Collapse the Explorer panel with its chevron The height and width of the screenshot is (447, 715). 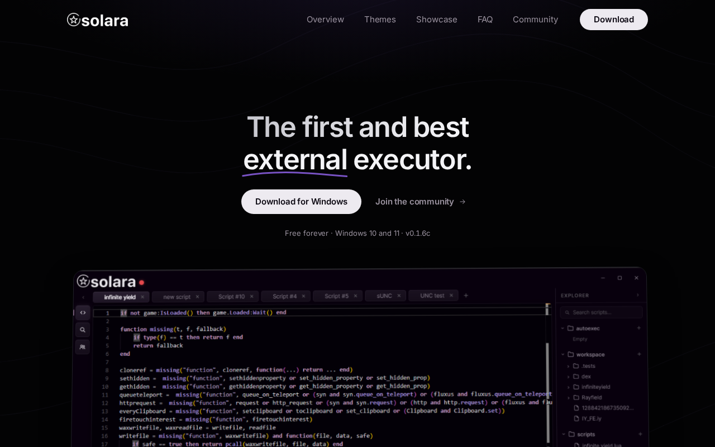point(638,295)
